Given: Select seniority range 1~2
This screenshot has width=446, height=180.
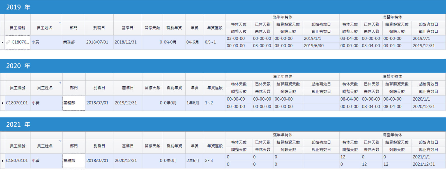Looking at the screenshot, I should coord(215,103).
